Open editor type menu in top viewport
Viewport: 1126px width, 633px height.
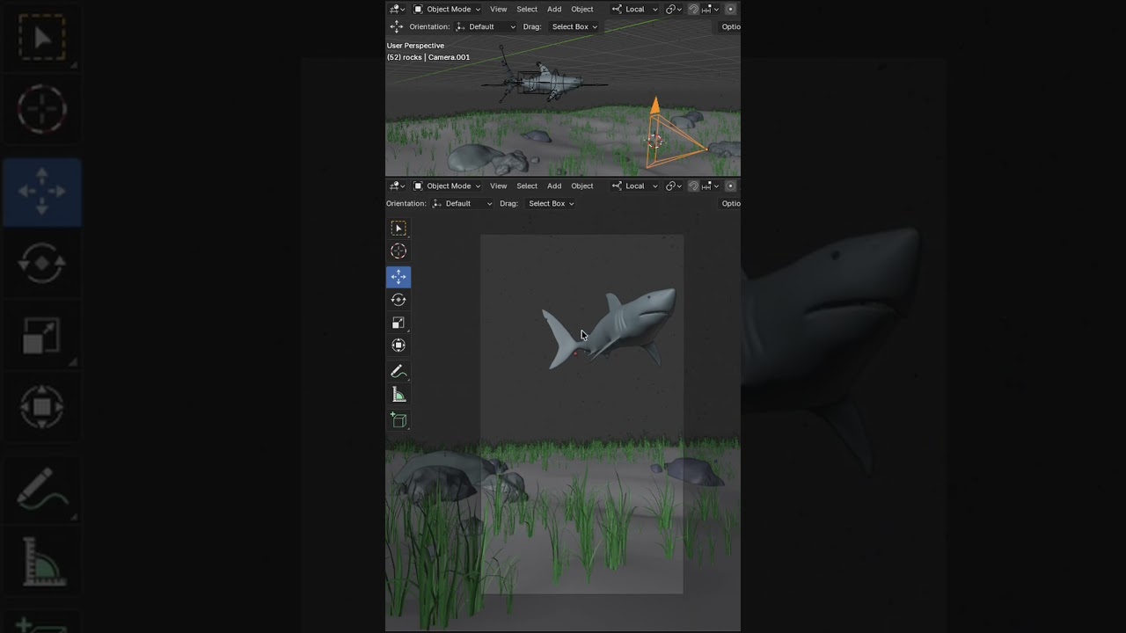(x=398, y=9)
